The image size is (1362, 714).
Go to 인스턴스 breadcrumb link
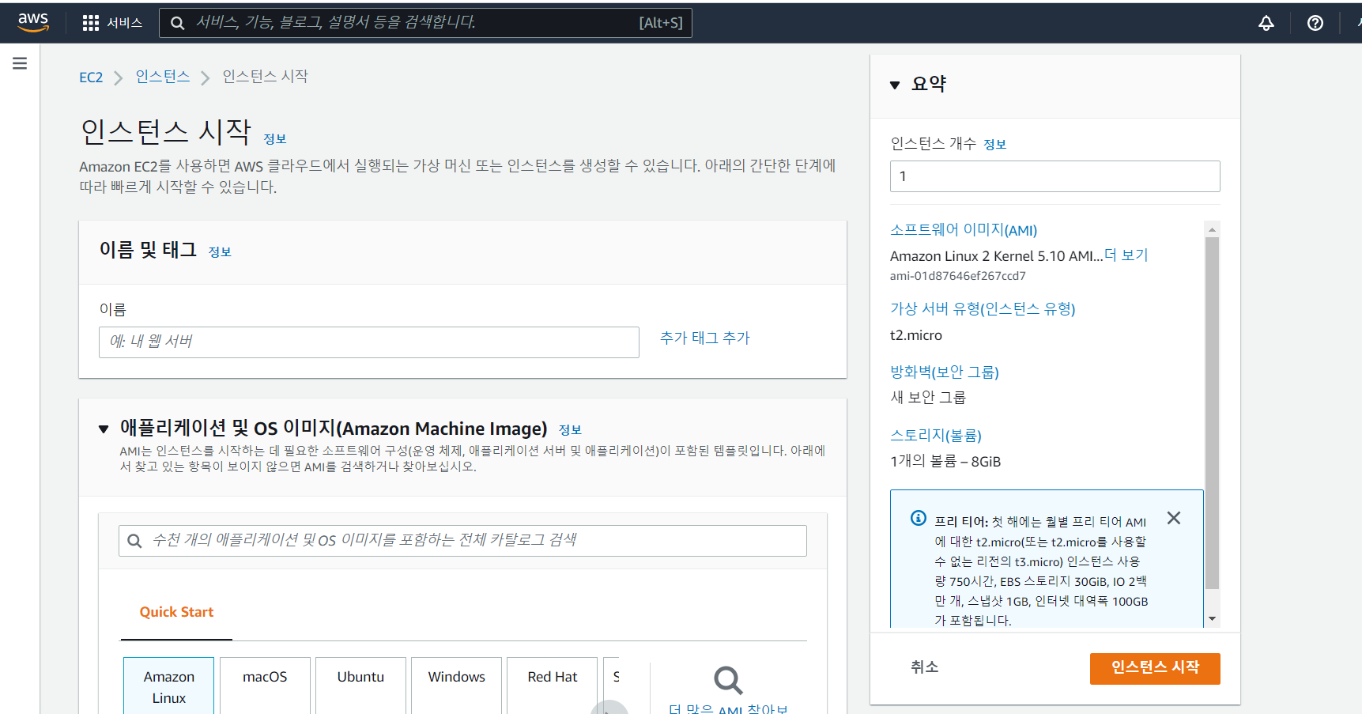click(163, 77)
